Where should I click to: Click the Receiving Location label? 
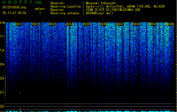66,6
